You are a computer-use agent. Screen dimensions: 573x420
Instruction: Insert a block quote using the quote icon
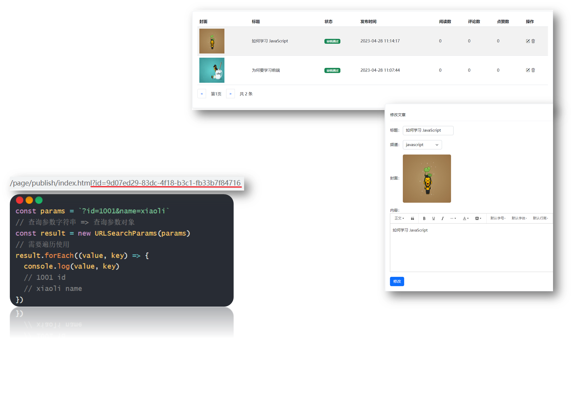(x=413, y=218)
